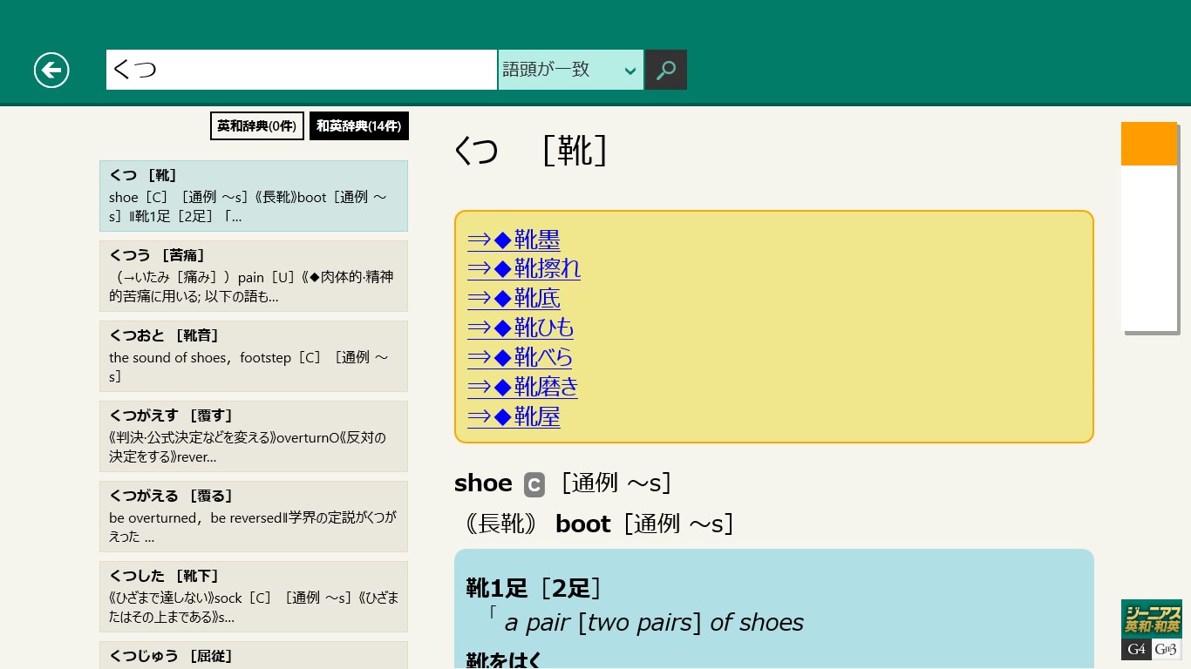Click the gray C countable-noun badge
Screen dimensions: 1191x669
pyautogui.click(x=534, y=484)
